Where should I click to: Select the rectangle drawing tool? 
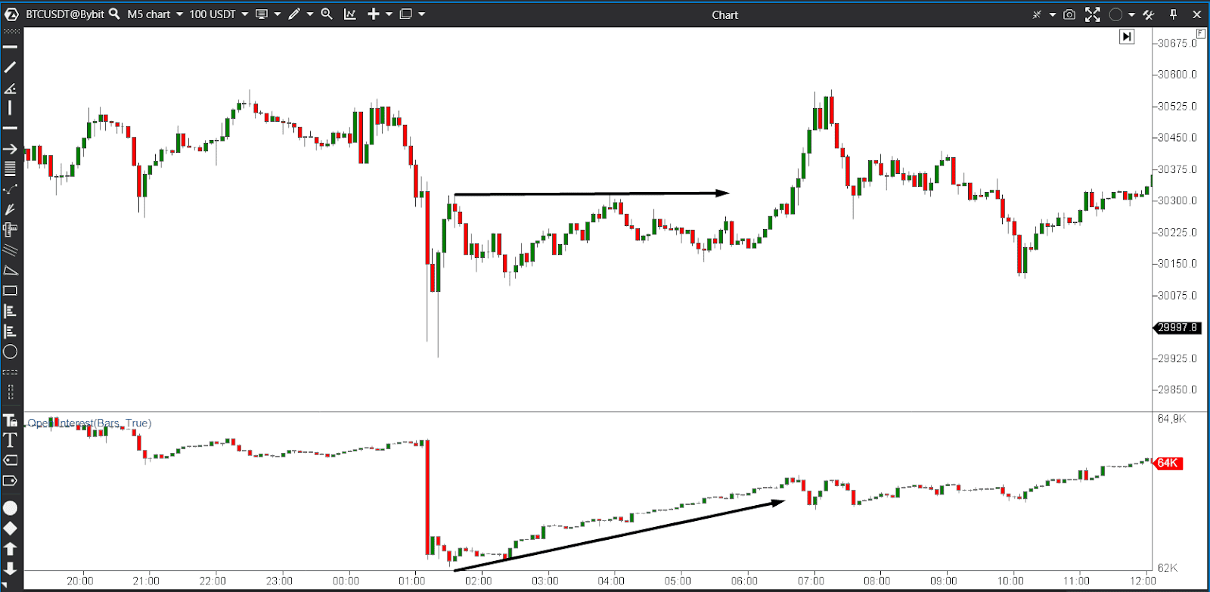click(x=10, y=290)
